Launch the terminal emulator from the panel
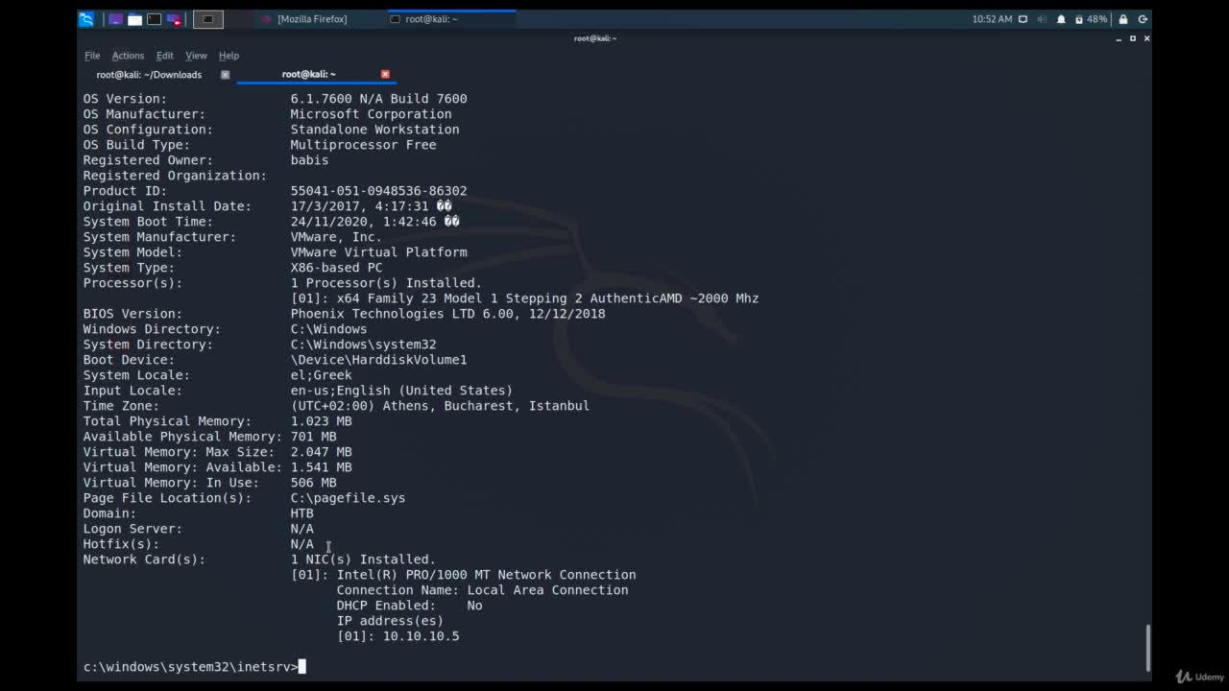This screenshot has width=1229, height=691. coord(155,19)
